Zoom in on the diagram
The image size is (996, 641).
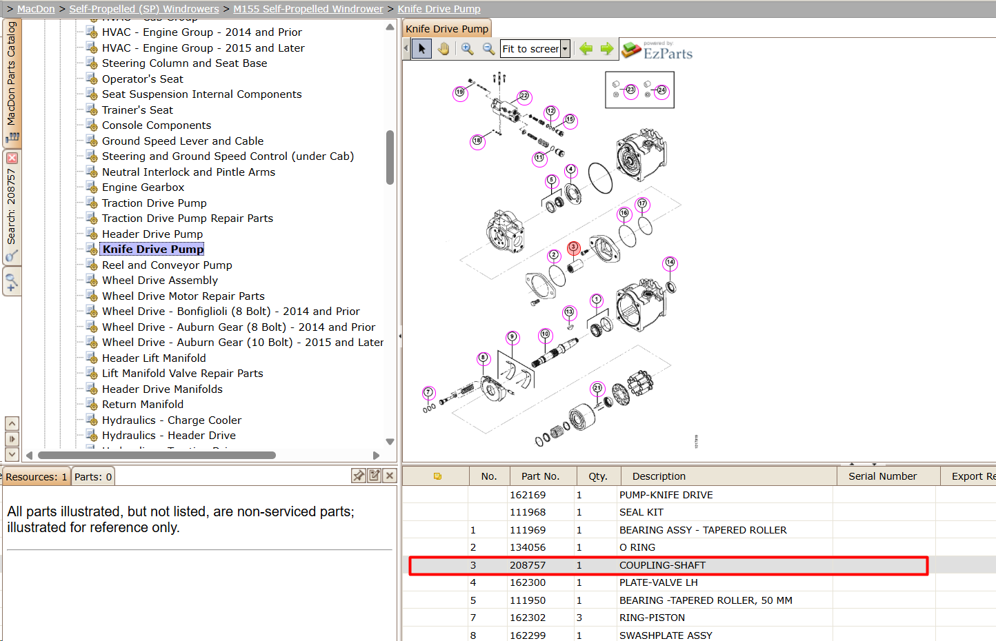pyautogui.click(x=467, y=49)
